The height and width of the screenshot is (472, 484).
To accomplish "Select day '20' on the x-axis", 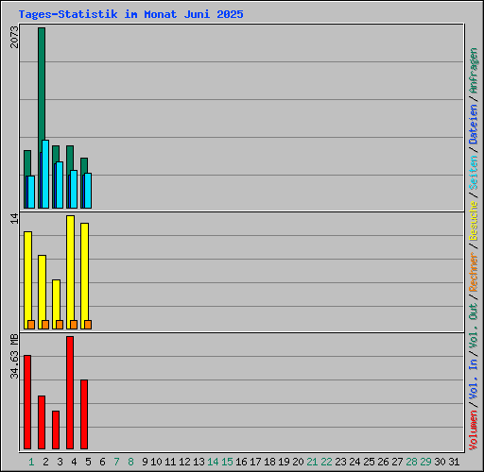I will 298,462.
